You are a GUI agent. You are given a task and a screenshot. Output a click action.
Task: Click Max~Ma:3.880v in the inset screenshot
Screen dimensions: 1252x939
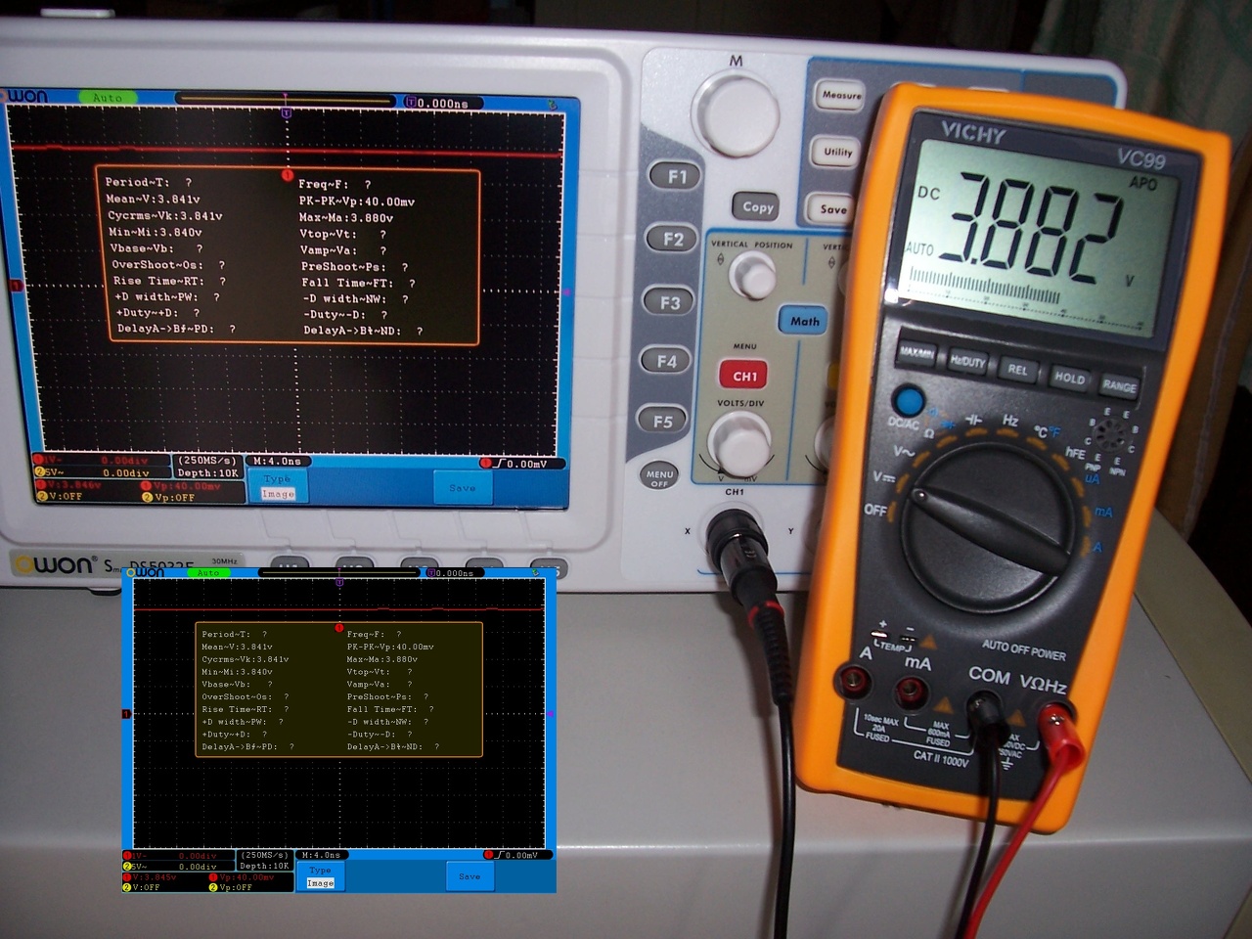(x=382, y=659)
